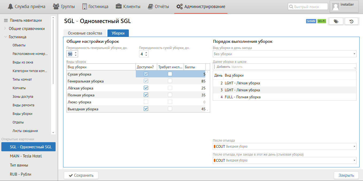The width and height of the screenshot is (363, 181).
Task: Click the Сохранить button
Action: pos(81,175)
